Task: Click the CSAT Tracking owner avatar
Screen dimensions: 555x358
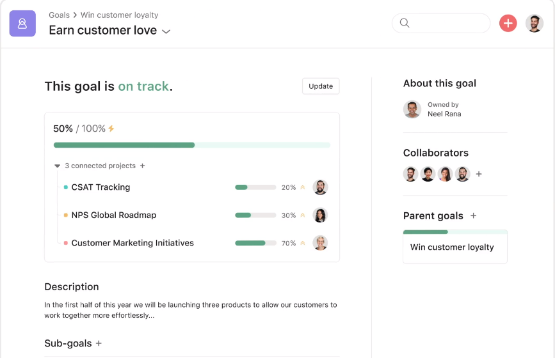Action: click(x=320, y=187)
